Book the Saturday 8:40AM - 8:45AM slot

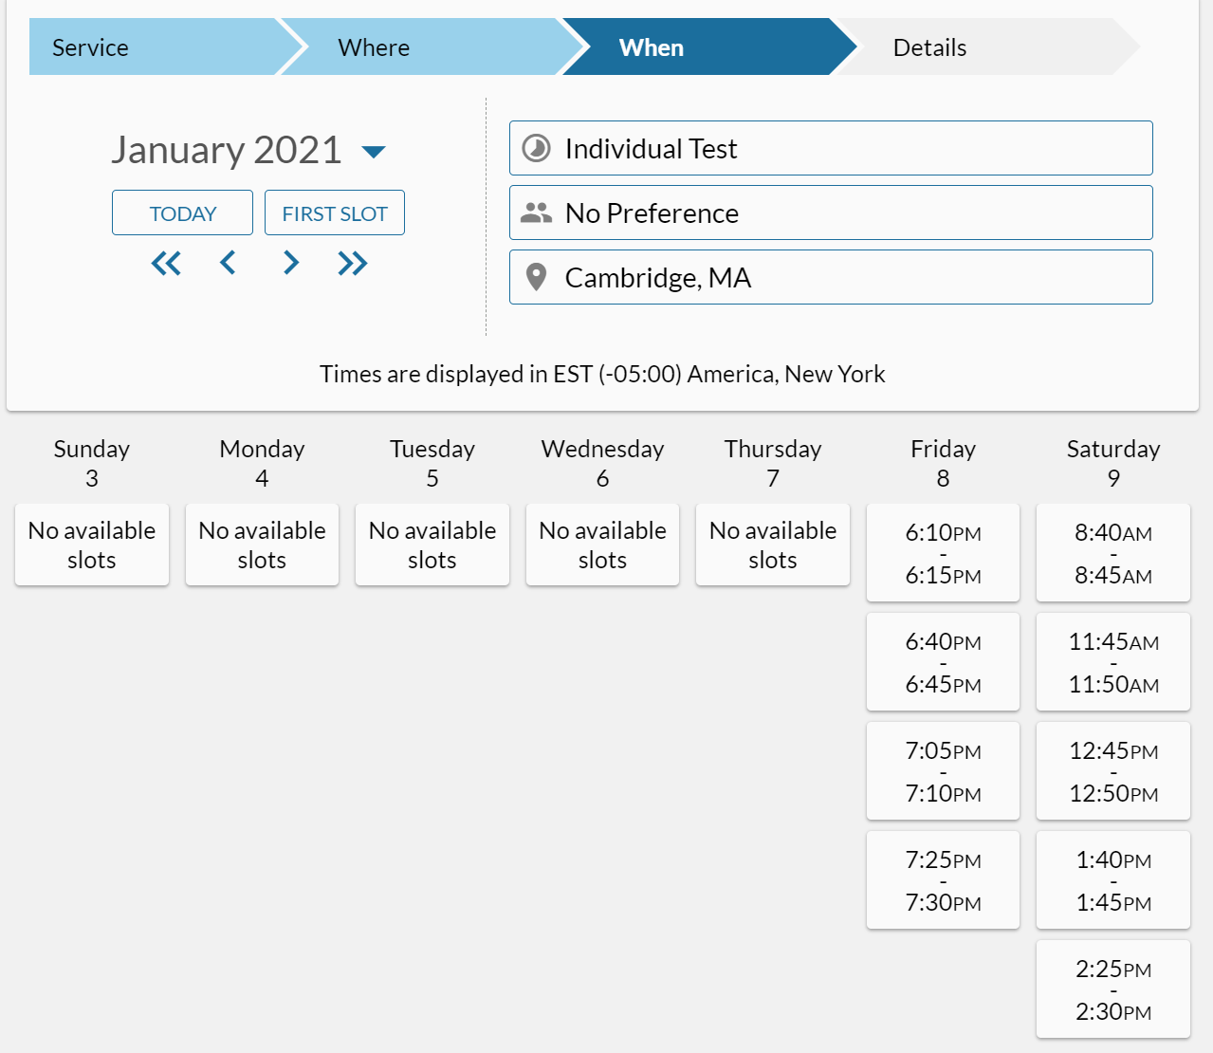coord(1113,553)
